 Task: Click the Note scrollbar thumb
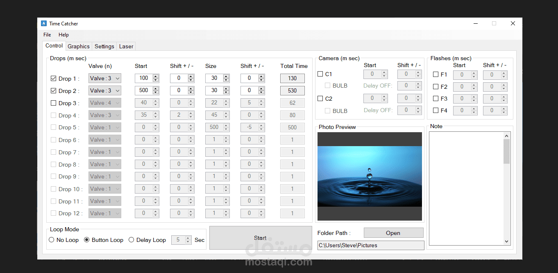[x=507, y=151]
